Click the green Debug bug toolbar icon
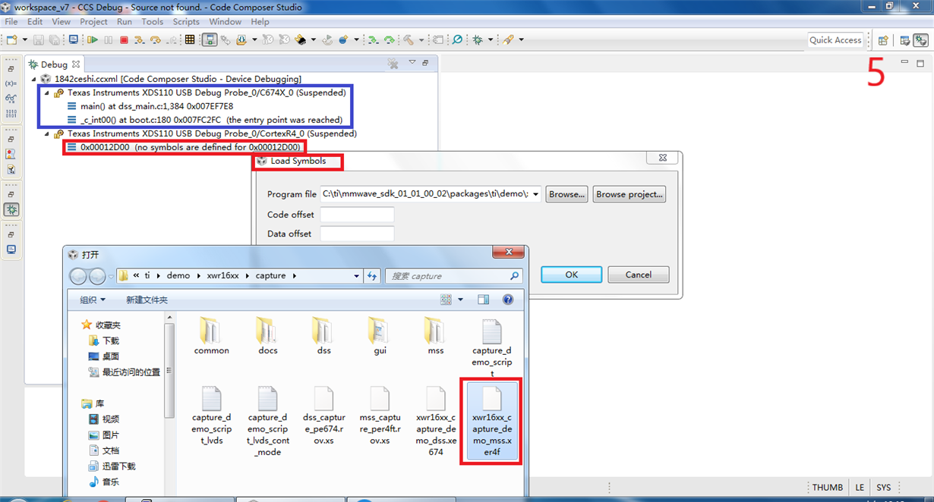Screen dimensions: 934x502 477,39
